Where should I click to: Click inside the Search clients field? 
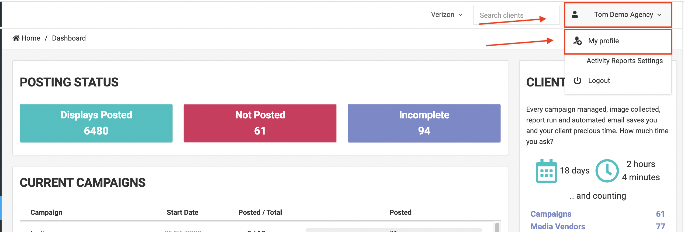point(516,15)
